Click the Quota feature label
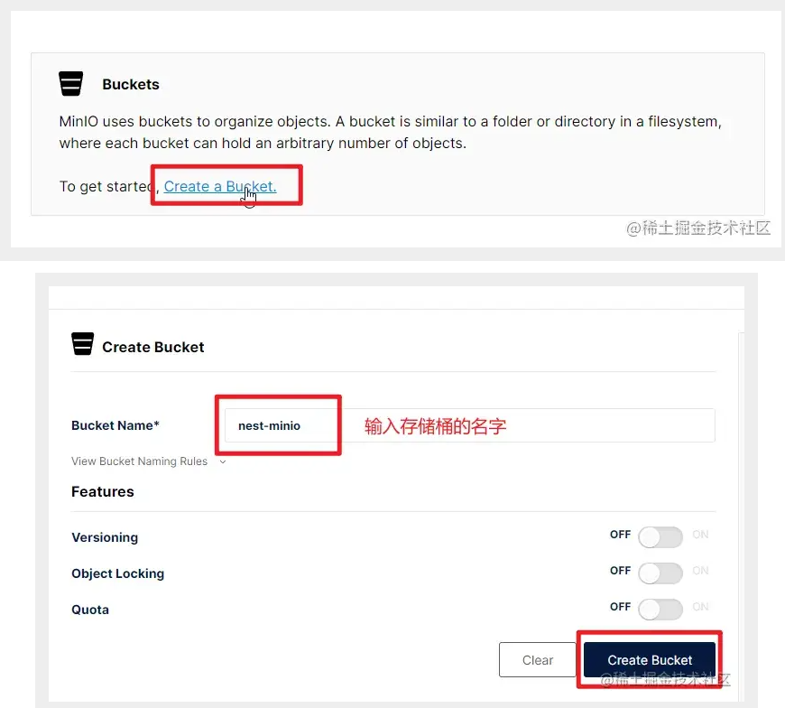 coord(90,610)
